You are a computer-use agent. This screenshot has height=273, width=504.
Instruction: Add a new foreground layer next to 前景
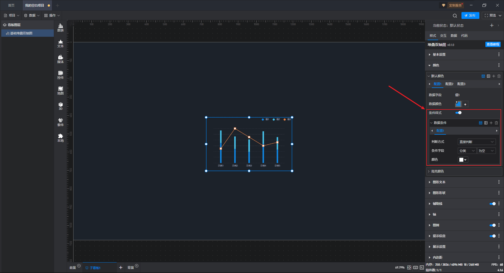[79, 266]
